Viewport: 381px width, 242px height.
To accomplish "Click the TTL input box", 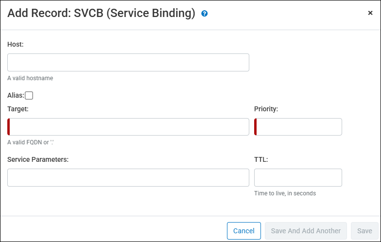I will coord(298,178).
